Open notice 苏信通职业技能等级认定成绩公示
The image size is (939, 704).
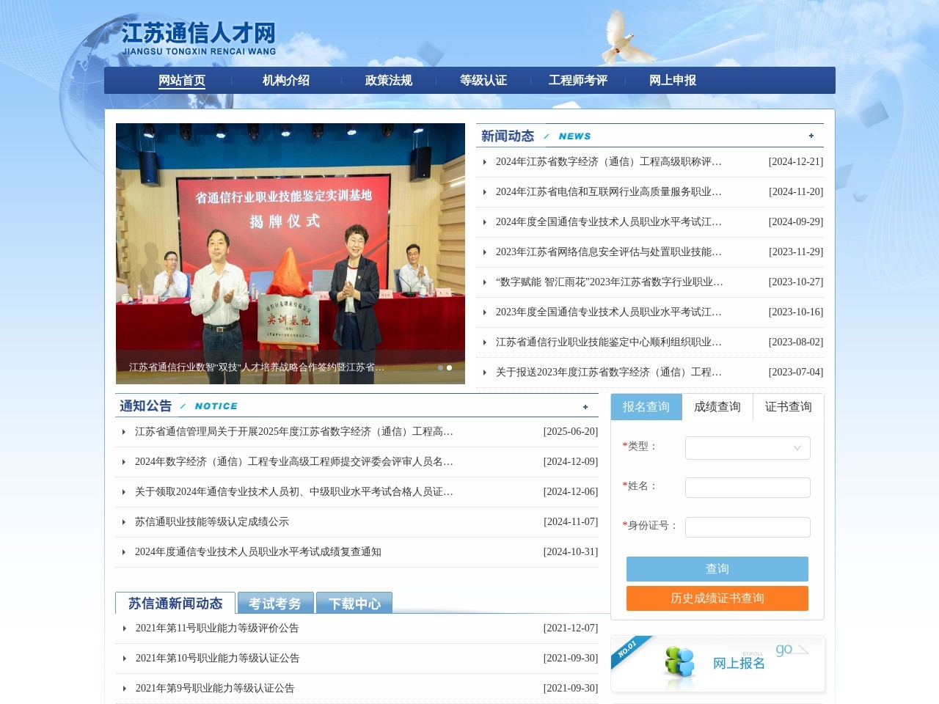212,522
